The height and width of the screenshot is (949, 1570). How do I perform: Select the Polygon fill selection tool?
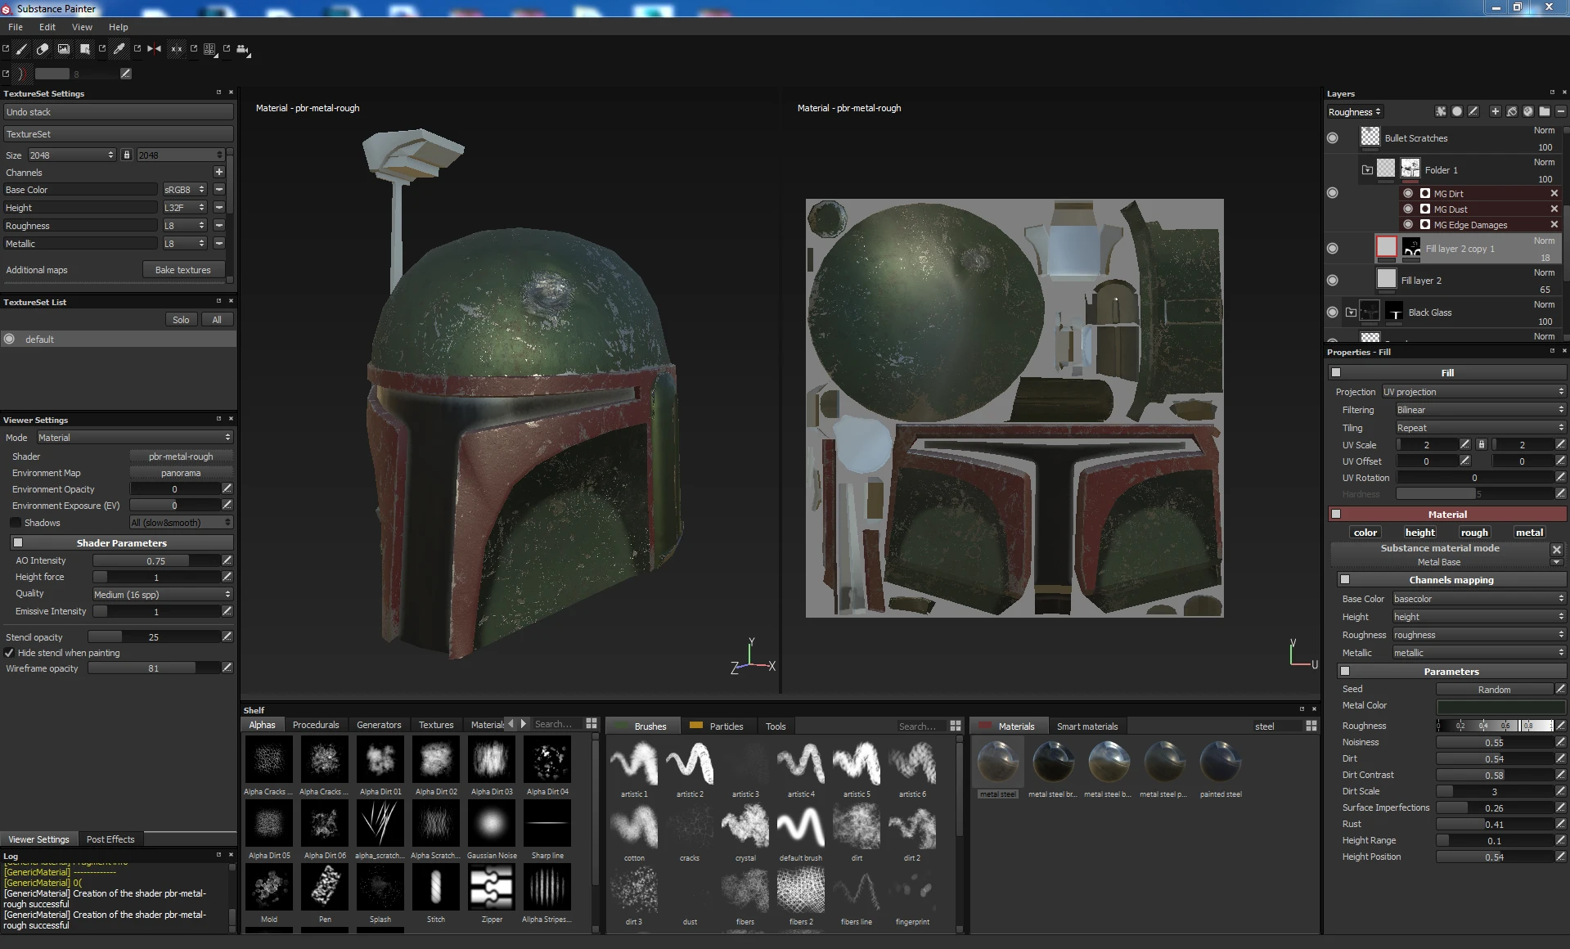85,49
